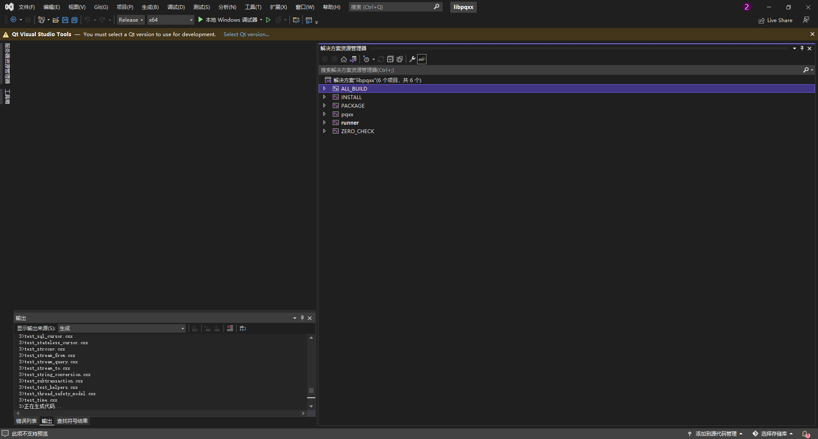
Task: Click the Refresh icon in Solution Explorer
Action: coord(381,59)
